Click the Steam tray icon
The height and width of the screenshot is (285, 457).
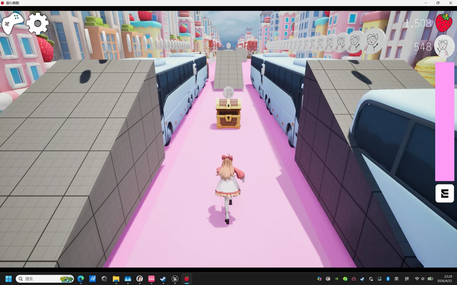point(362,279)
